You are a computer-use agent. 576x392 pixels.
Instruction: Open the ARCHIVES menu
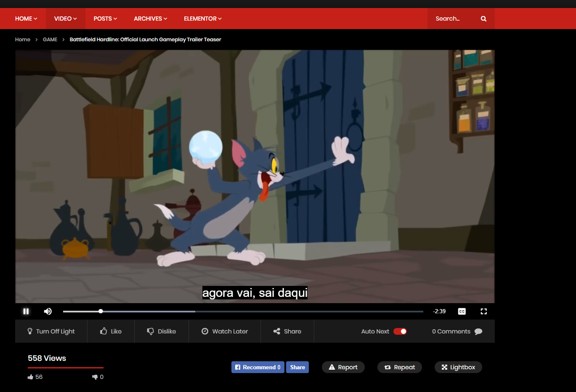point(150,19)
